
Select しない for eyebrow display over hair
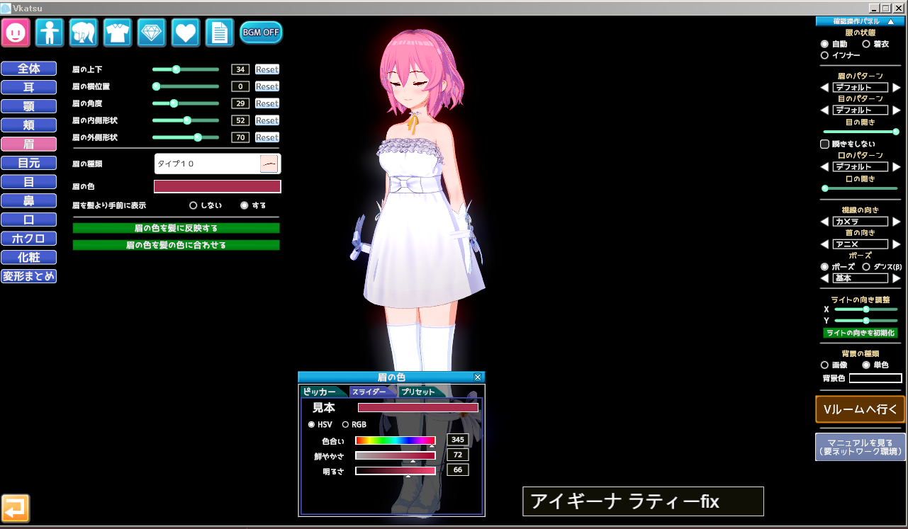tap(193, 205)
